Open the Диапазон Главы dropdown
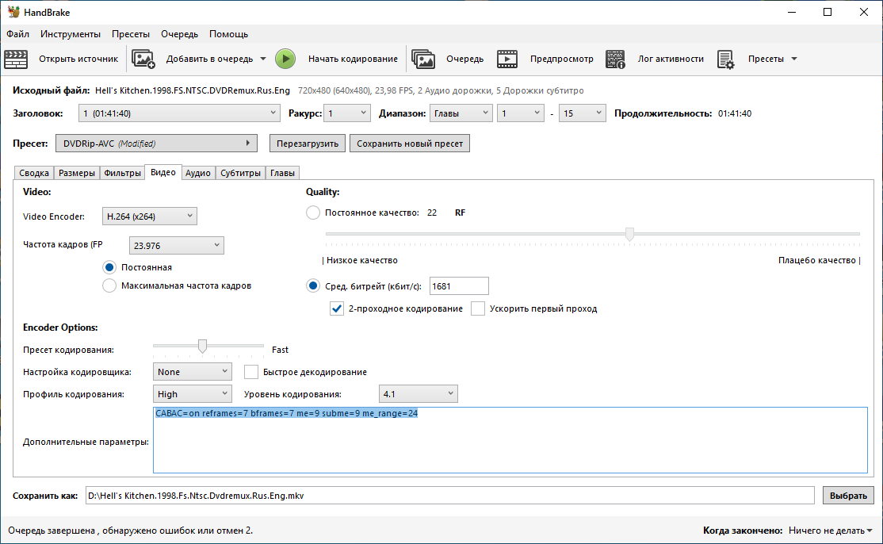The width and height of the screenshot is (883, 544). (x=461, y=113)
